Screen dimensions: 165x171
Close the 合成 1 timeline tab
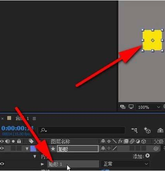coord(2,118)
